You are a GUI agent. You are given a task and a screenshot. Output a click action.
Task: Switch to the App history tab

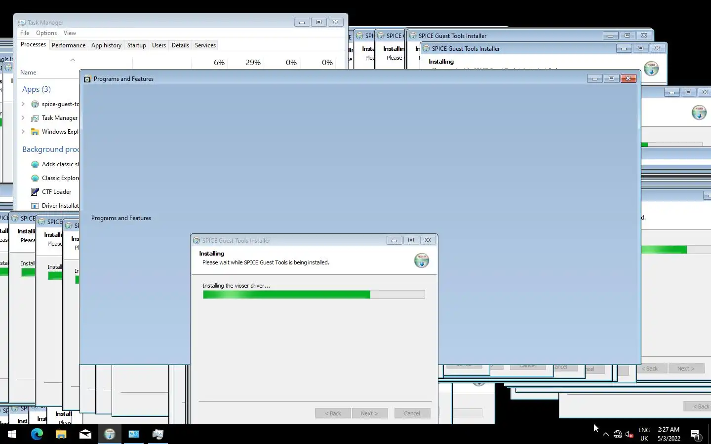106,45
